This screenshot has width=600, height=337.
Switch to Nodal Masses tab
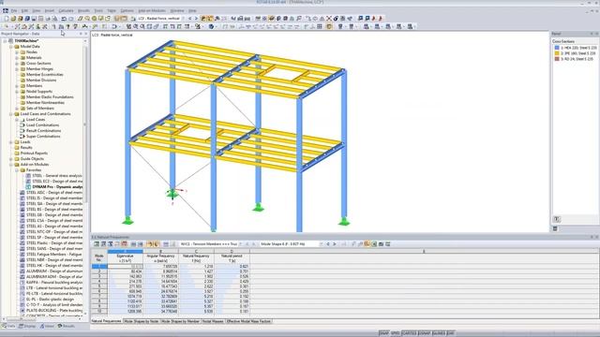pyautogui.click(x=213, y=321)
